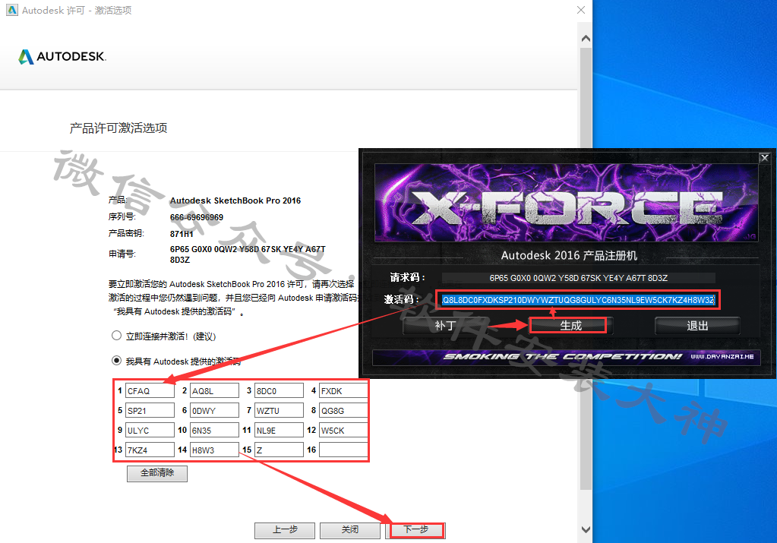The width and height of the screenshot is (777, 543).
Task: Click the product name 'Autodesk SketchBook Pro 2016'
Action: [x=235, y=200]
